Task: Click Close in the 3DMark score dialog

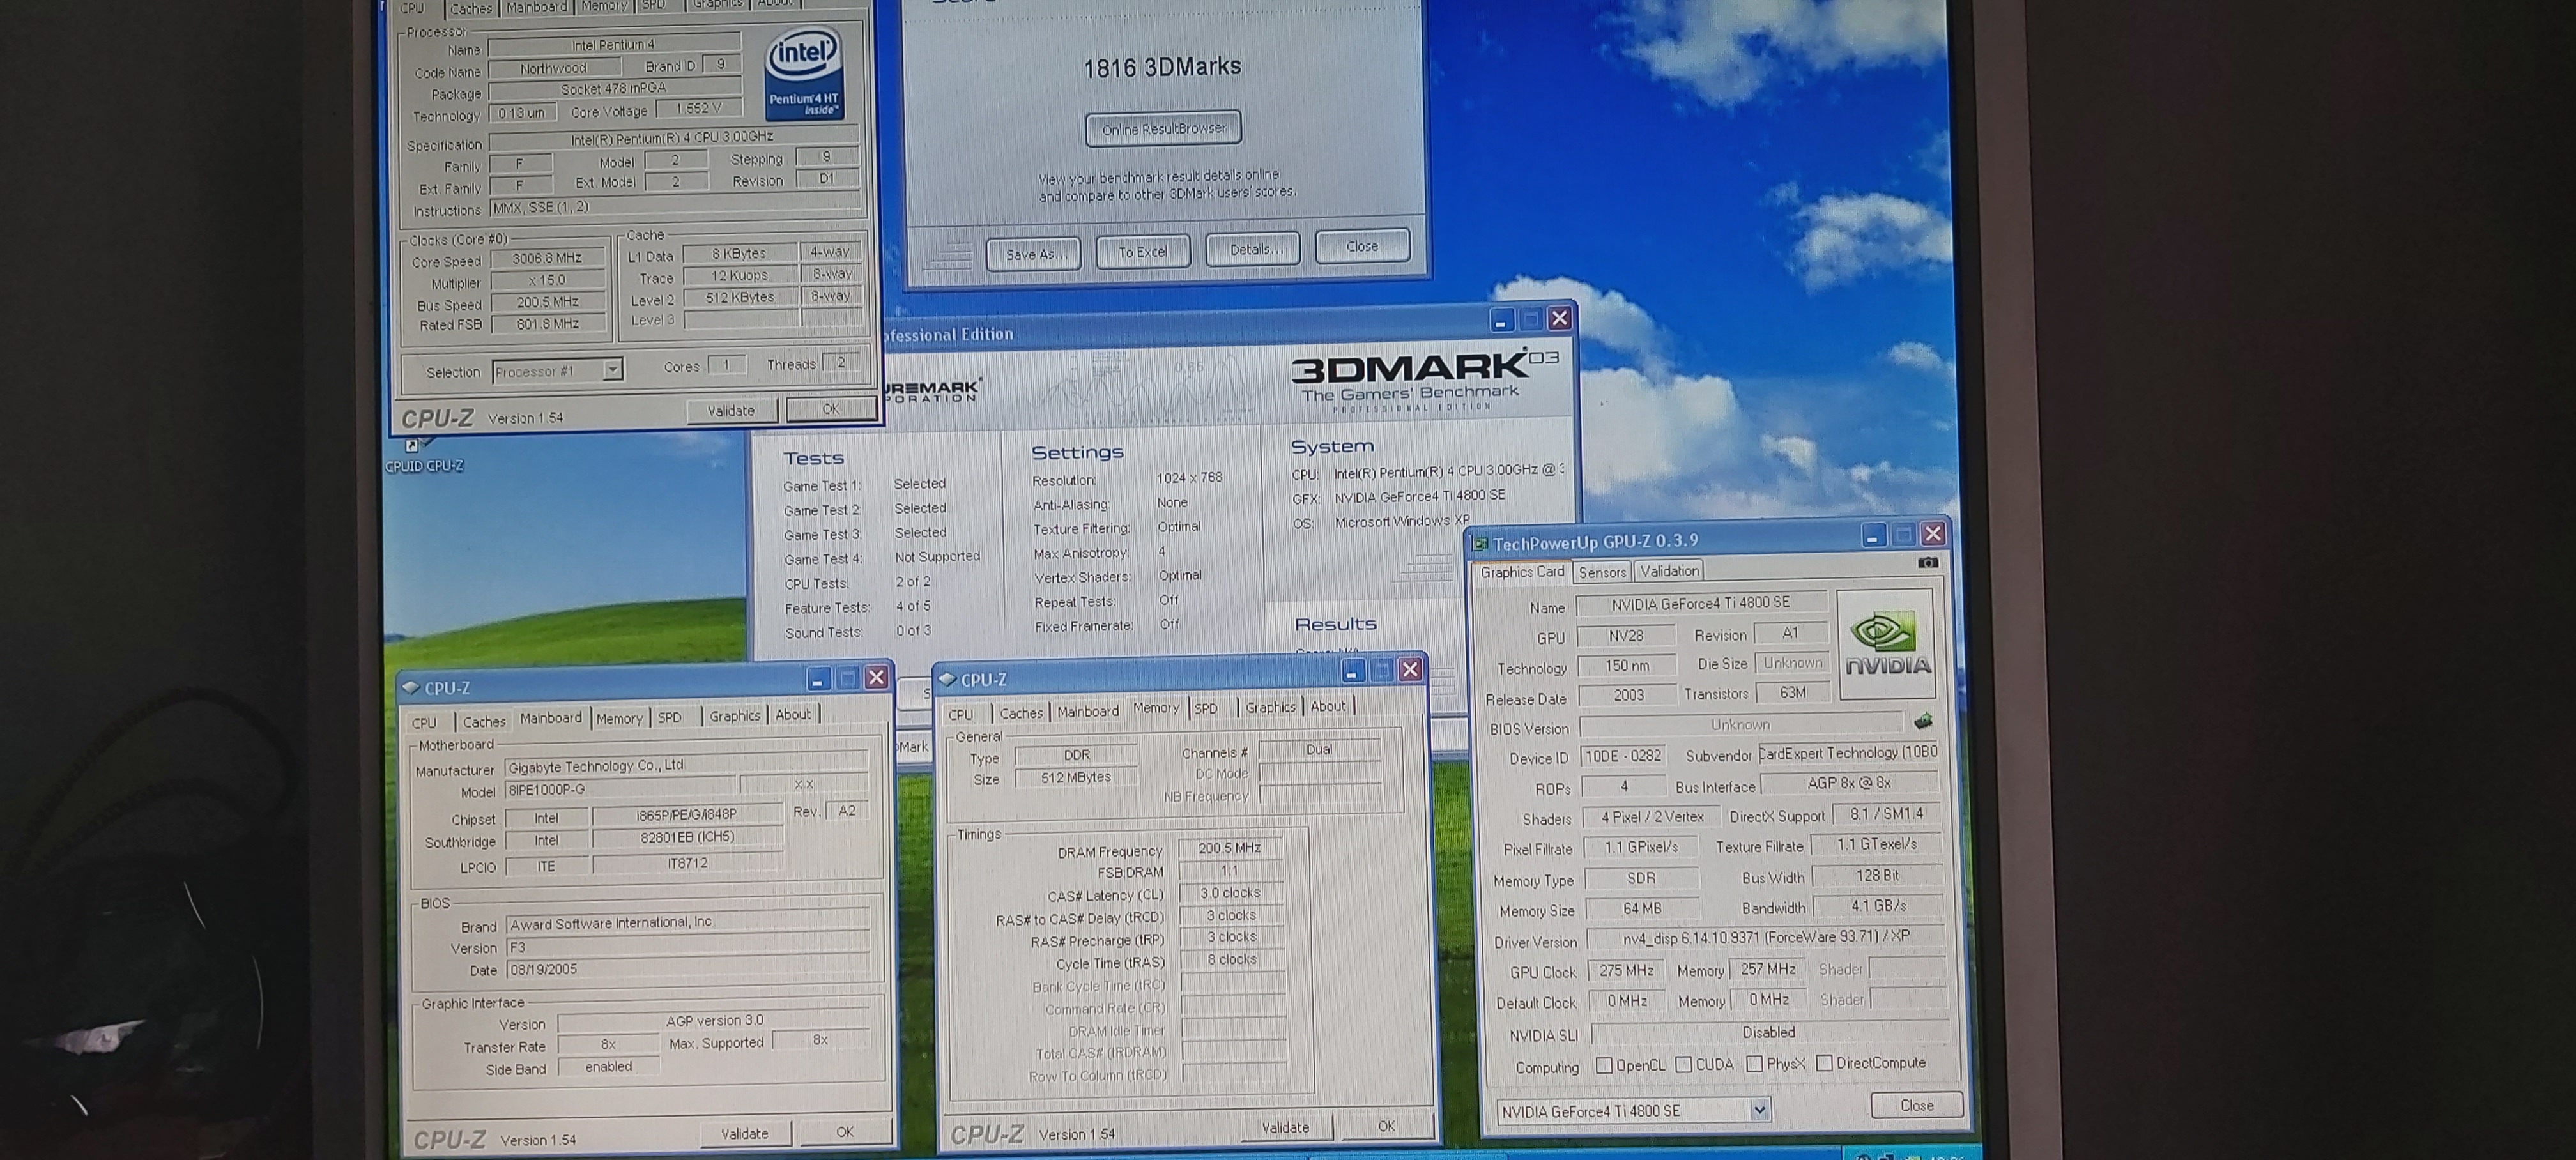Action: coord(1362,246)
